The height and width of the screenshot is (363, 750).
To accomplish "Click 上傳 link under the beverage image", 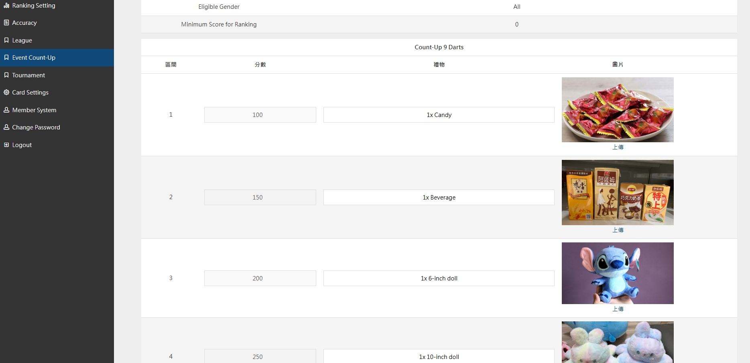I will click(x=618, y=230).
